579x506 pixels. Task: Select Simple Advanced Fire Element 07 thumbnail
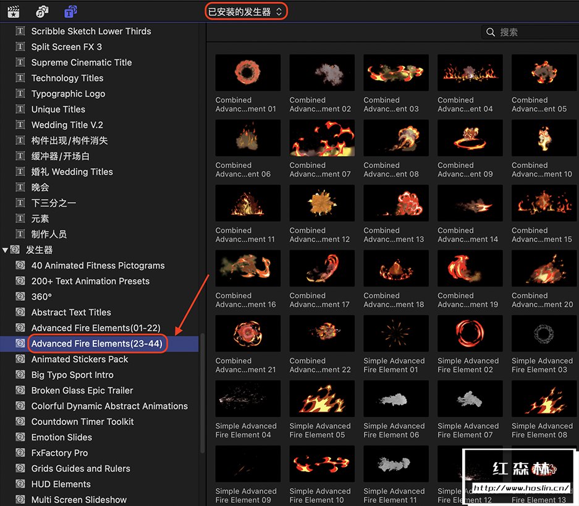click(x=470, y=398)
